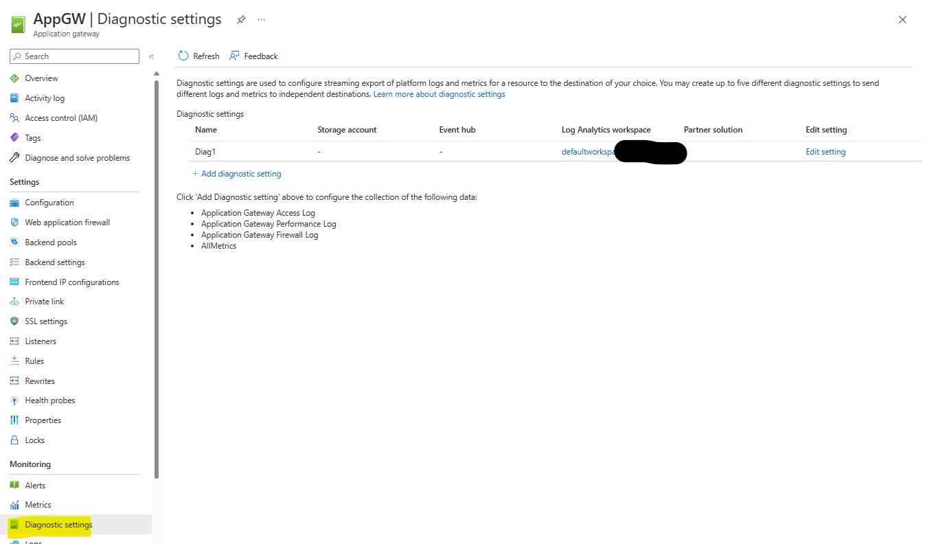
Task: Click the Backend settings icon
Action: tap(14, 262)
